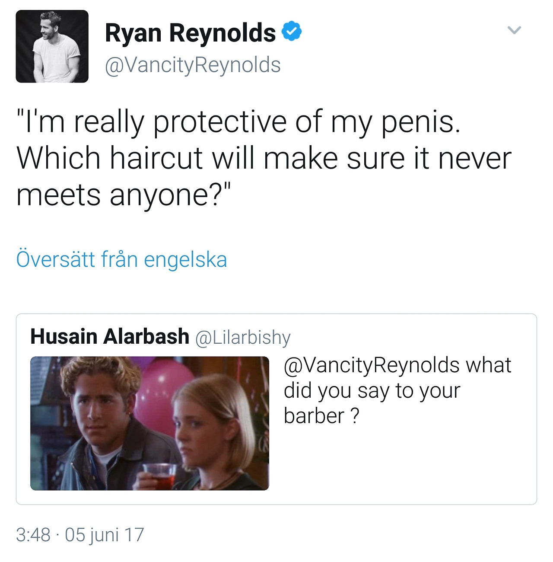Click the "barber ?" text in quoted tweet

321,416
